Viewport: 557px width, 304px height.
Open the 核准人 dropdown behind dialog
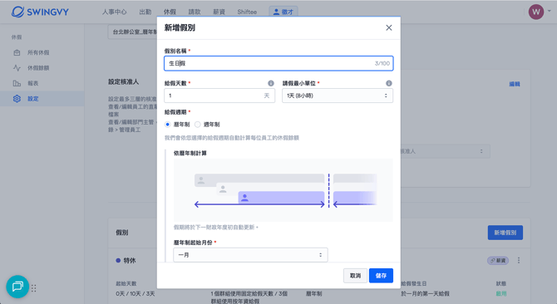[445, 151]
